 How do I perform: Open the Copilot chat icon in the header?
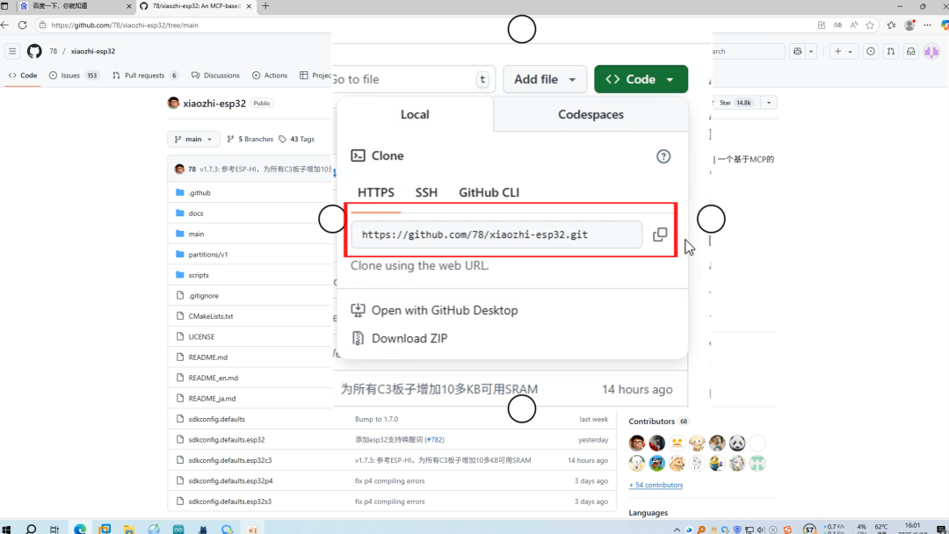tap(798, 52)
